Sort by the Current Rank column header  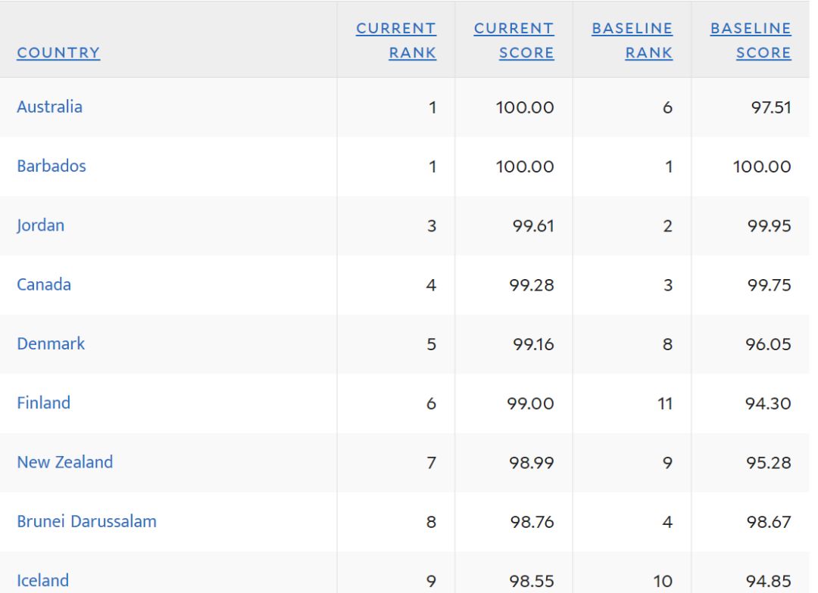[x=396, y=41]
